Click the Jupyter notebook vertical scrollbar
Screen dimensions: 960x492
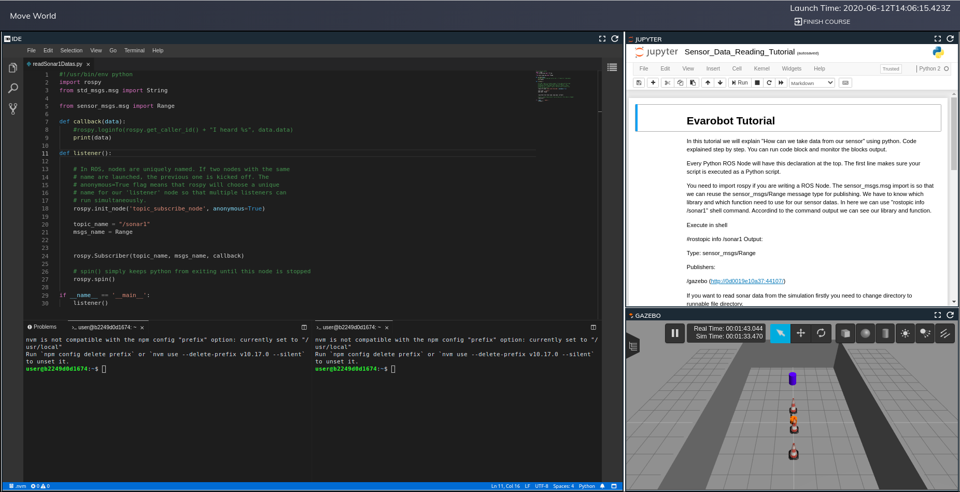pyautogui.click(x=954, y=134)
